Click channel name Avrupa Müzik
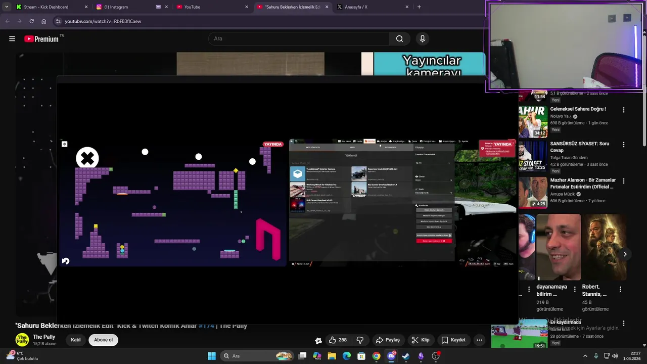The image size is (647, 364). pyautogui.click(x=564, y=194)
